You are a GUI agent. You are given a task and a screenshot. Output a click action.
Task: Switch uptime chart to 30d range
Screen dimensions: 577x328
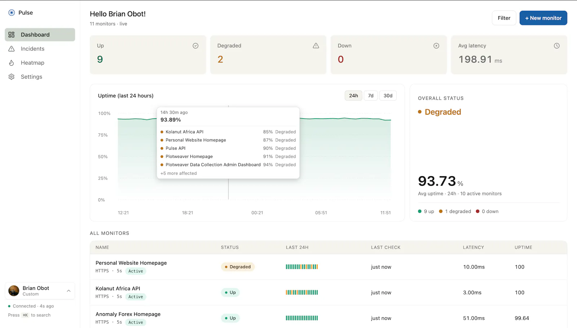(388, 96)
